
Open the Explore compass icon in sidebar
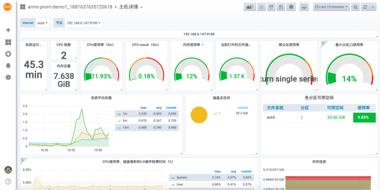tap(8, 54)
